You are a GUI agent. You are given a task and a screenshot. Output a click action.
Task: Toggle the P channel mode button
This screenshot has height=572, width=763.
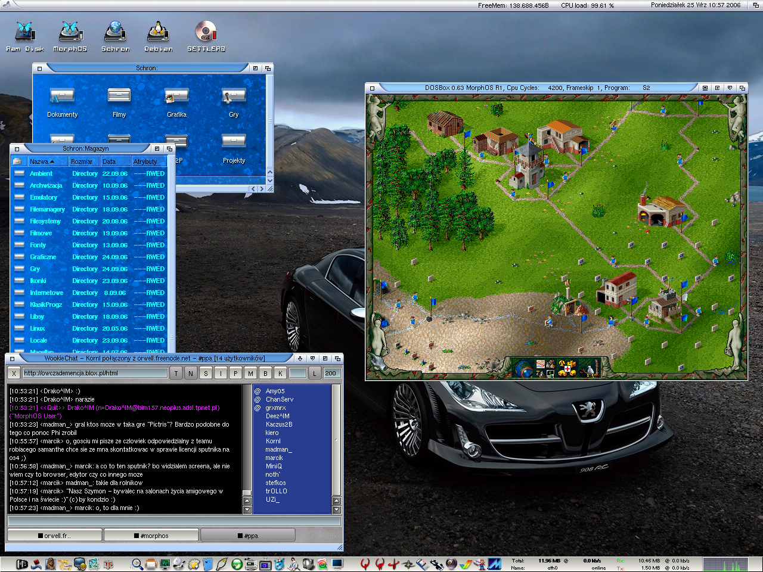235,373
